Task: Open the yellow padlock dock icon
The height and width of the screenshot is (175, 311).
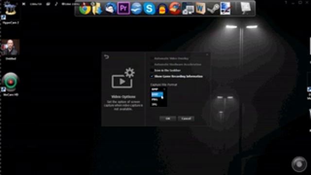Action: pyautogui.click(x=162, y=9)
